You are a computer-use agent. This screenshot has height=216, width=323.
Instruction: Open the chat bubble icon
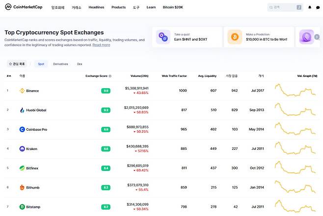pos(318,7)
